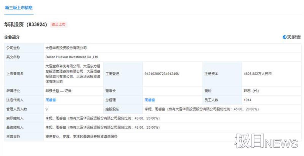
Task: Click the 终止上市 status tag
Action: coord(59,24)
